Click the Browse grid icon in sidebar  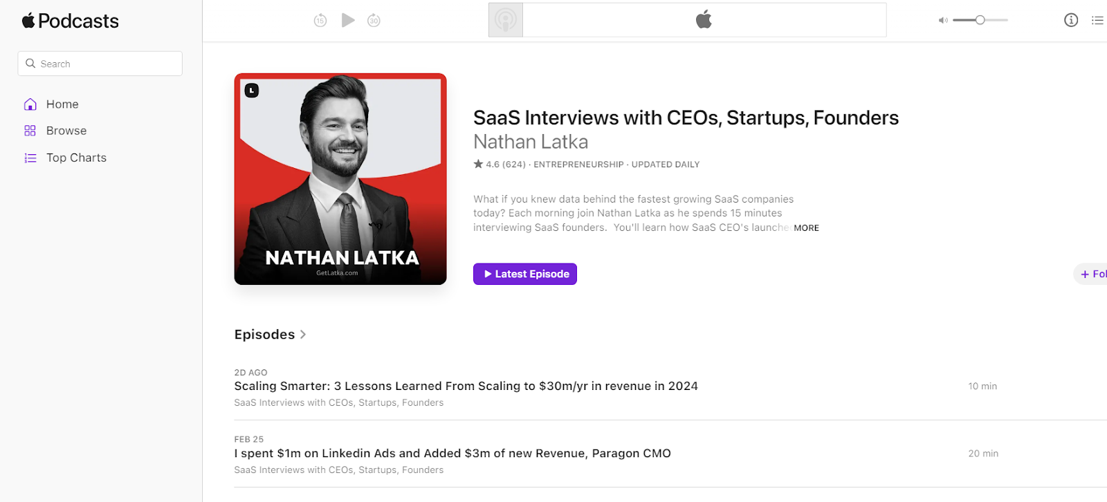point(30,131)
